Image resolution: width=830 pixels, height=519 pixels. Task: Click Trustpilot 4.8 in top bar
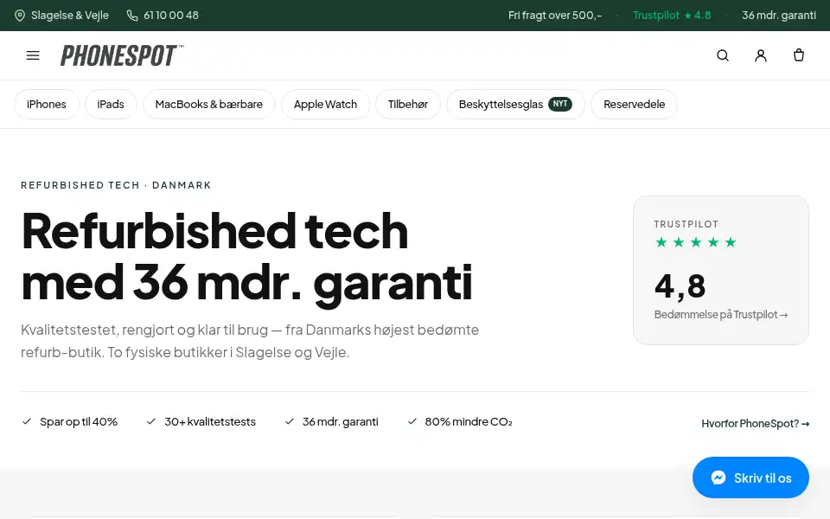pyautogui.click(x=672, y=16)
